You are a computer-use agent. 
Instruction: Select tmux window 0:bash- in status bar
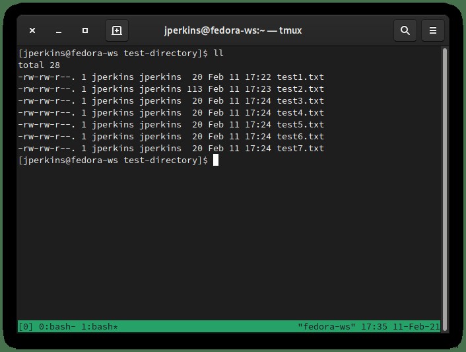[x=57, y=327]
